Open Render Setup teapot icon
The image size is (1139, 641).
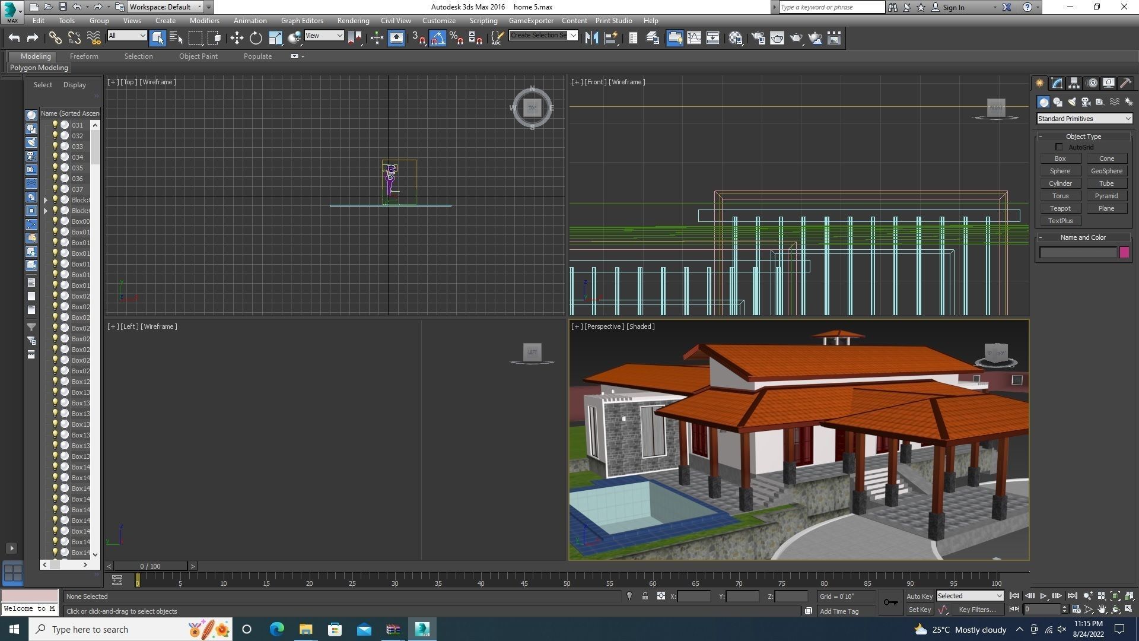tap(758, 38)
